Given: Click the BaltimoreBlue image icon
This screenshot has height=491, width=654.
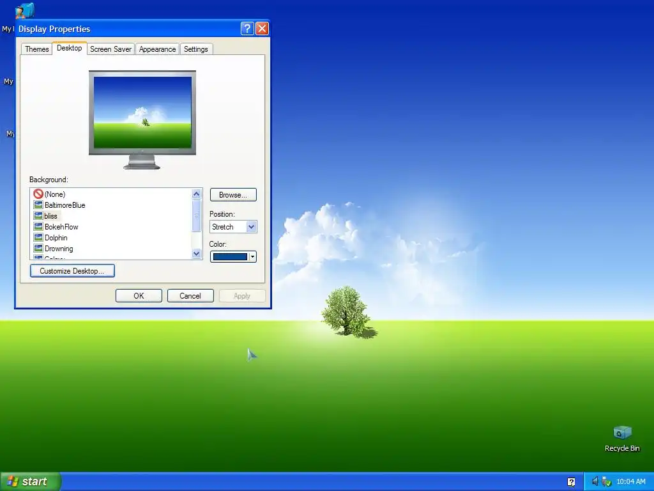Looking at the screenshot, I should click(38, 205).
